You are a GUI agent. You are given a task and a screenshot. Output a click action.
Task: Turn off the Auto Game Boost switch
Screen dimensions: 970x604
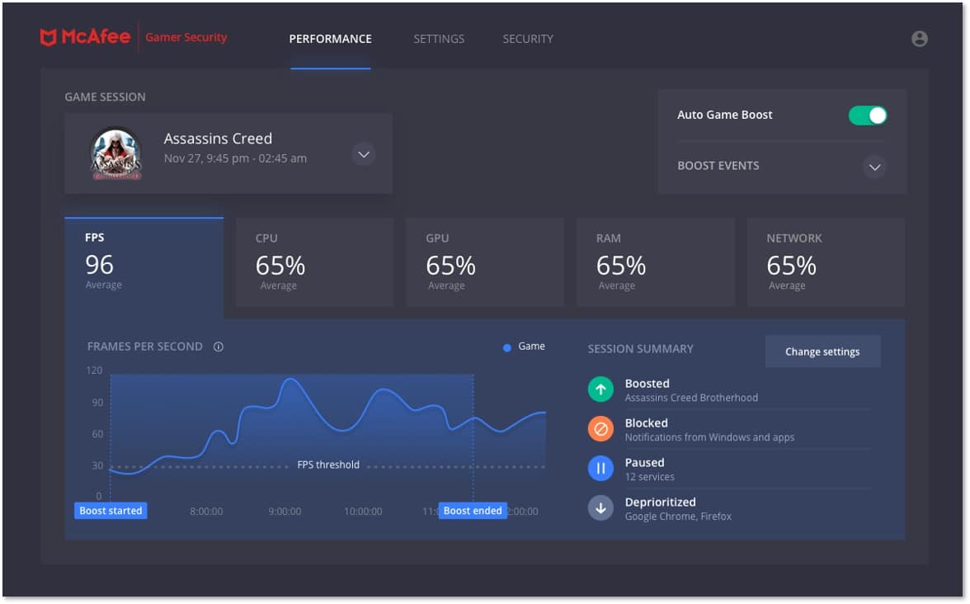[x=868, y=116]
